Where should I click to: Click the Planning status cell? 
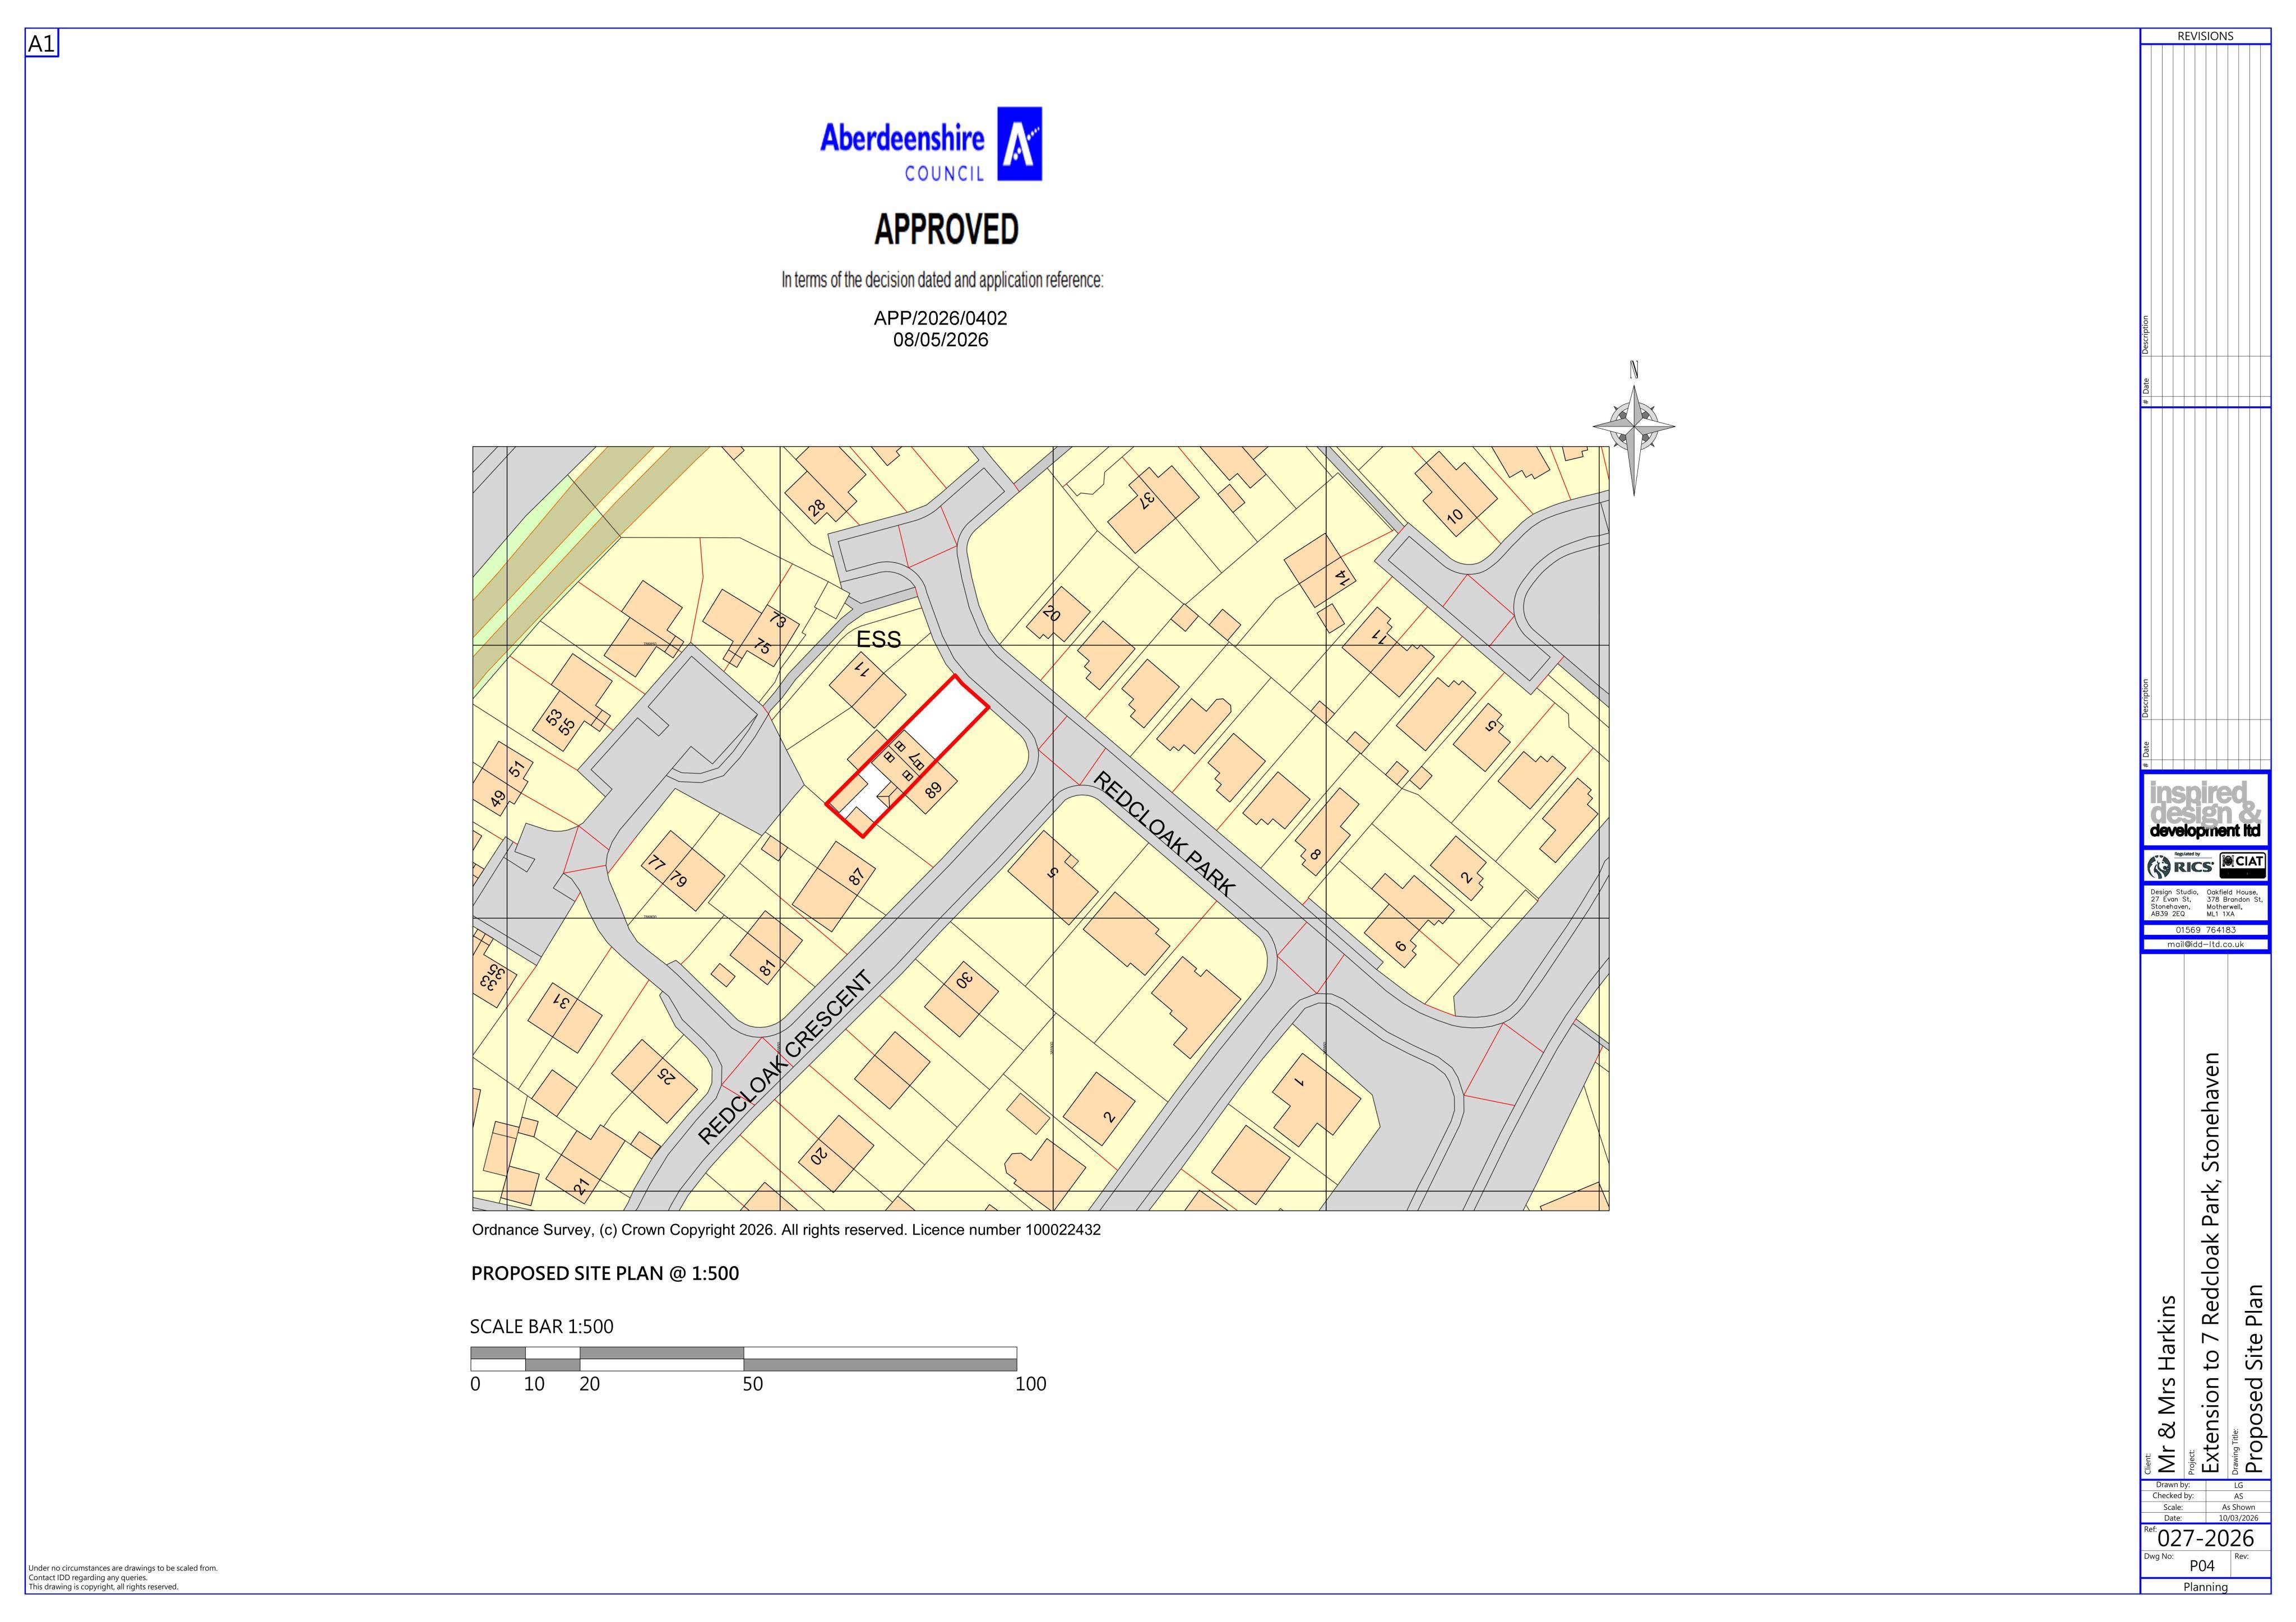click(2205, 1587)
